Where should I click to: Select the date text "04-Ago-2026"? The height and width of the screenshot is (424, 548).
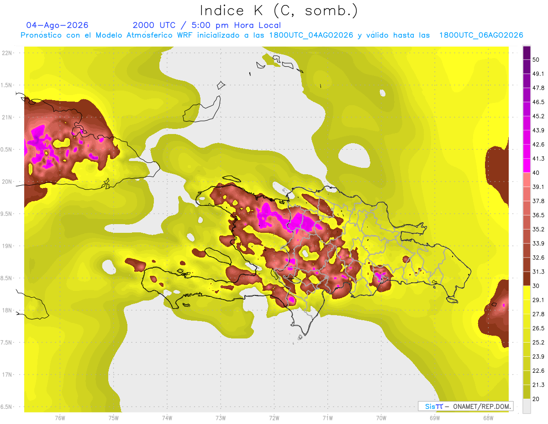[58, 25]
